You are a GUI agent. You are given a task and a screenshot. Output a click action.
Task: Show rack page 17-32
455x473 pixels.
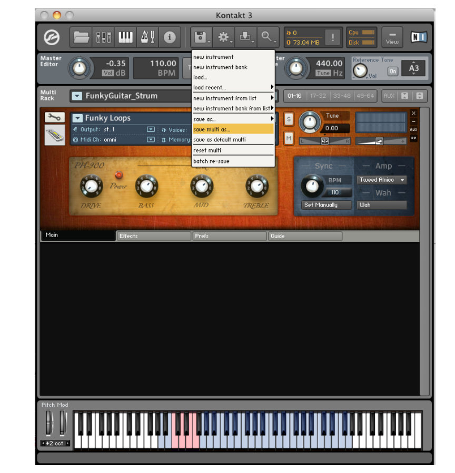[318, 96]
